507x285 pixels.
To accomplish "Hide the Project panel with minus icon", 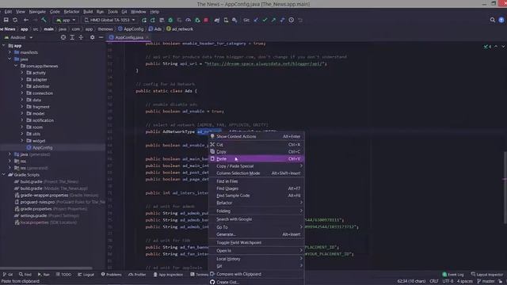I will (x=101, y=37).
